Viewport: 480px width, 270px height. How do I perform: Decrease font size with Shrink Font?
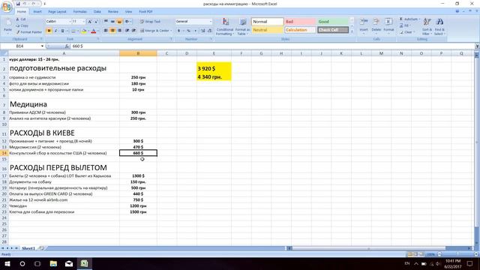pos(96,22)
